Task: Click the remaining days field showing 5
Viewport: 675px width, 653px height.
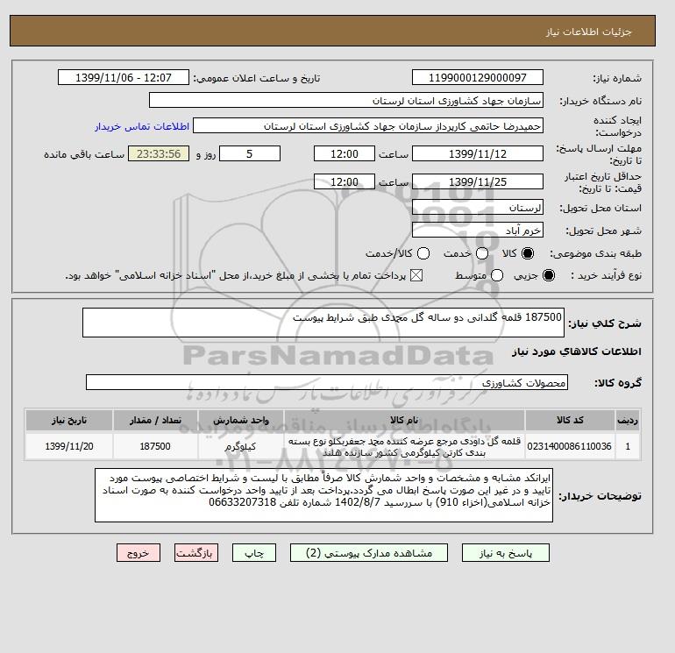Action: point(250,153)
